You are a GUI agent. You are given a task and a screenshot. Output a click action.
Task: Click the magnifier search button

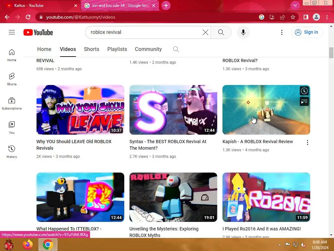tap(221, 32)
